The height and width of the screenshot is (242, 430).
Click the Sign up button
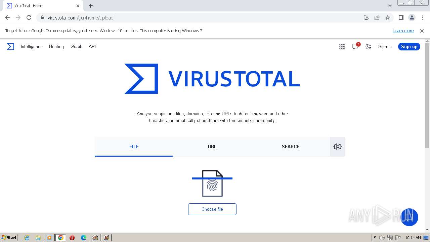409,46
